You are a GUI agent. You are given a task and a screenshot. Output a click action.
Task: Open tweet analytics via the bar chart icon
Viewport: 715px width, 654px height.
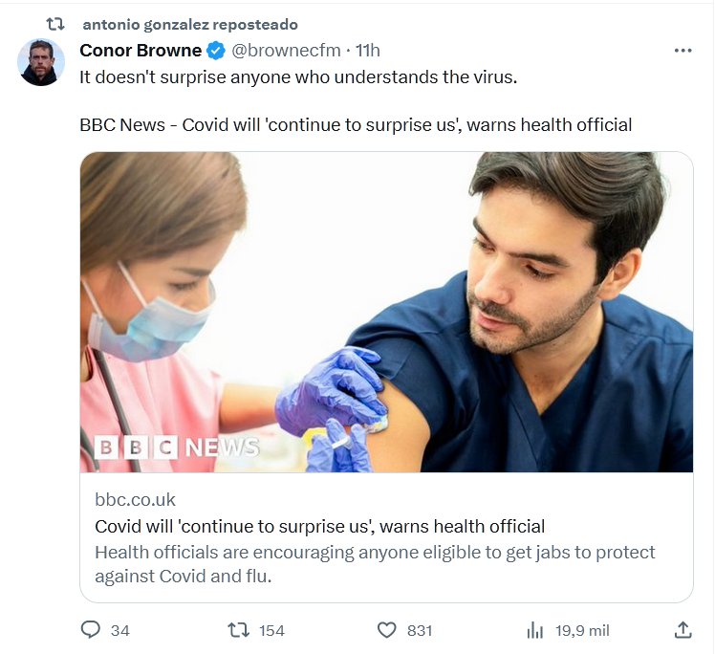[x=534, y=630]
